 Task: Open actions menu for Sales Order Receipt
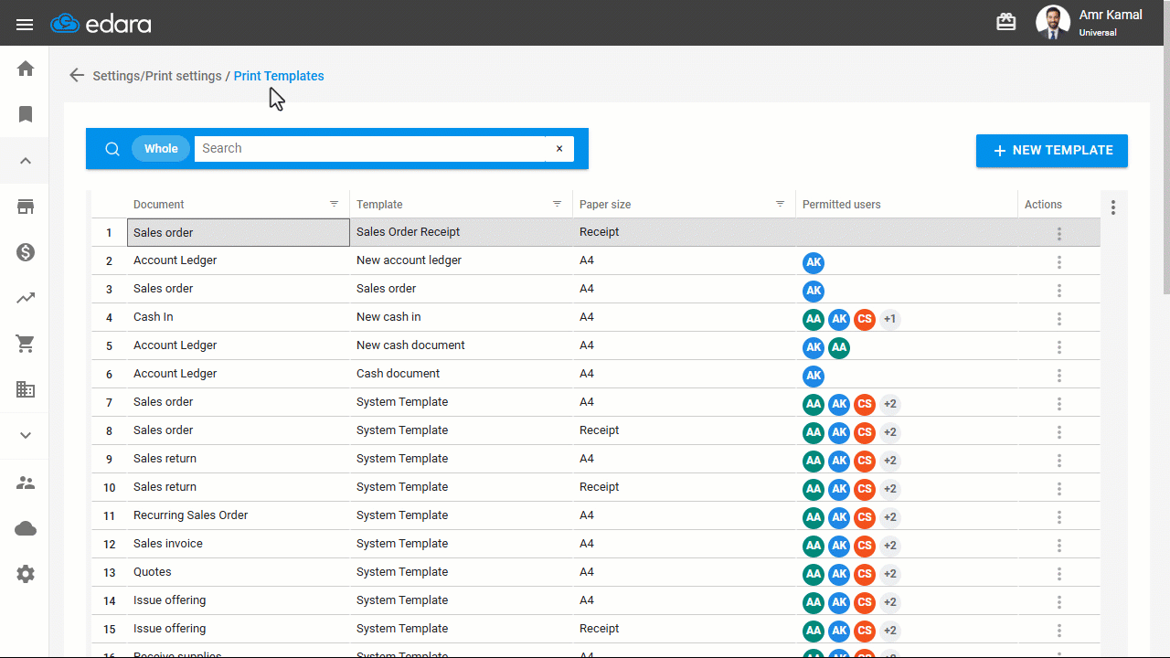1059,234
